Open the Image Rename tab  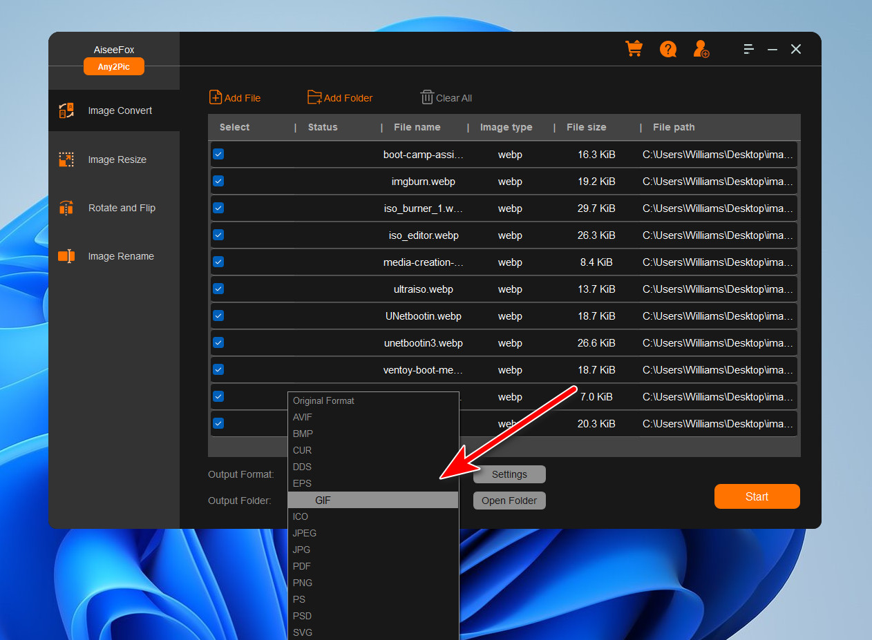click(114, 256)
